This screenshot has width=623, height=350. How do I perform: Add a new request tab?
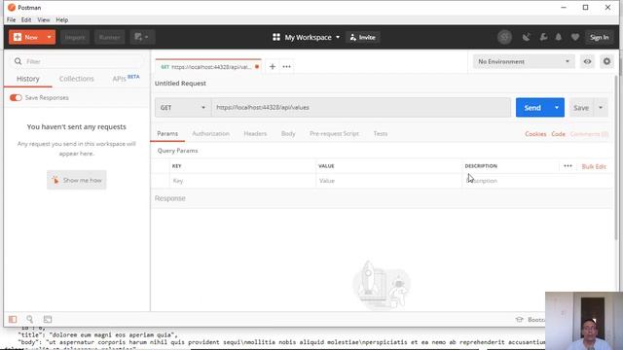coord(273,67)
